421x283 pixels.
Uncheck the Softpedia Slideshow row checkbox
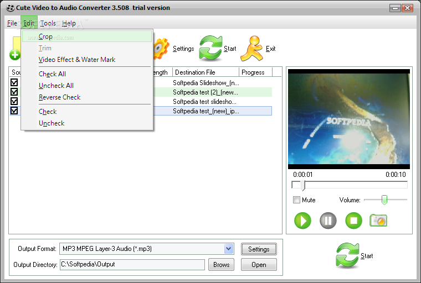[14, 82]
